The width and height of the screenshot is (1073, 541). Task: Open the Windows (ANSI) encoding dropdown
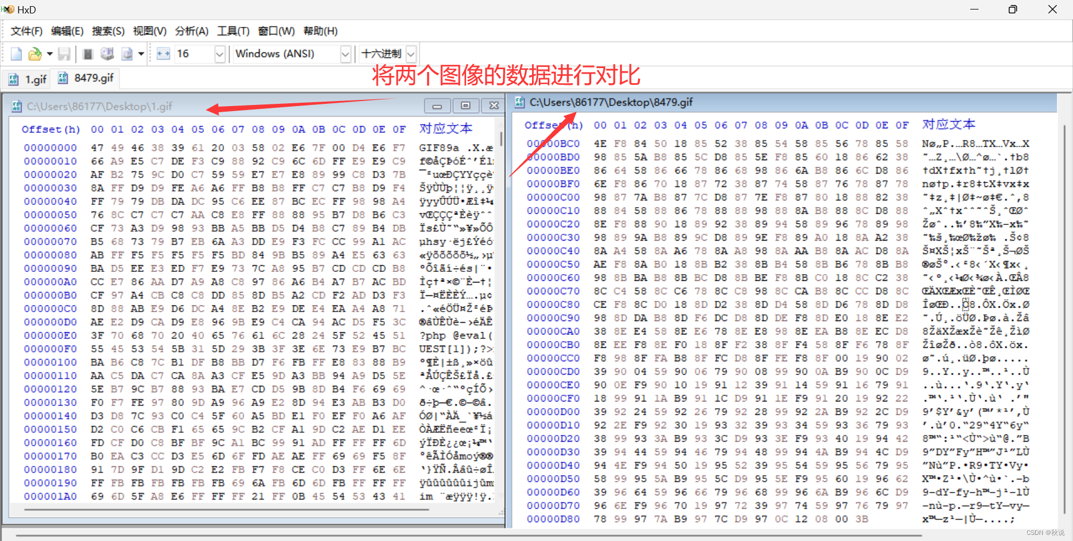coord(345,54)
